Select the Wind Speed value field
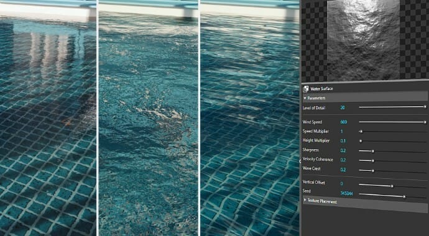Viewport: 429px width, 236px height. pos(344,122)
